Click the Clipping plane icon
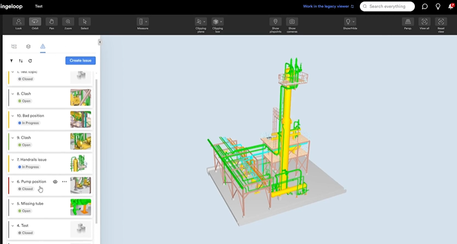The image size is (457, 244). click(x=199, y=22)
